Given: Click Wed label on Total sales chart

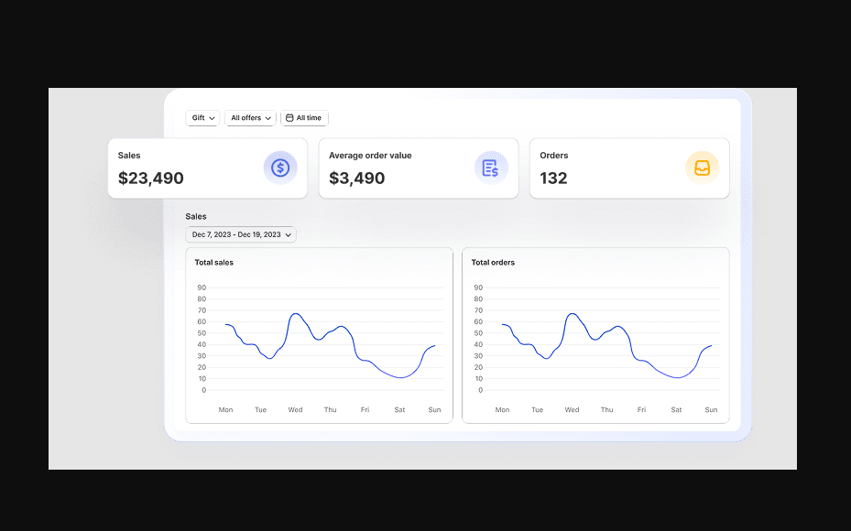Looking at the screenshot, I should point(295,409).
